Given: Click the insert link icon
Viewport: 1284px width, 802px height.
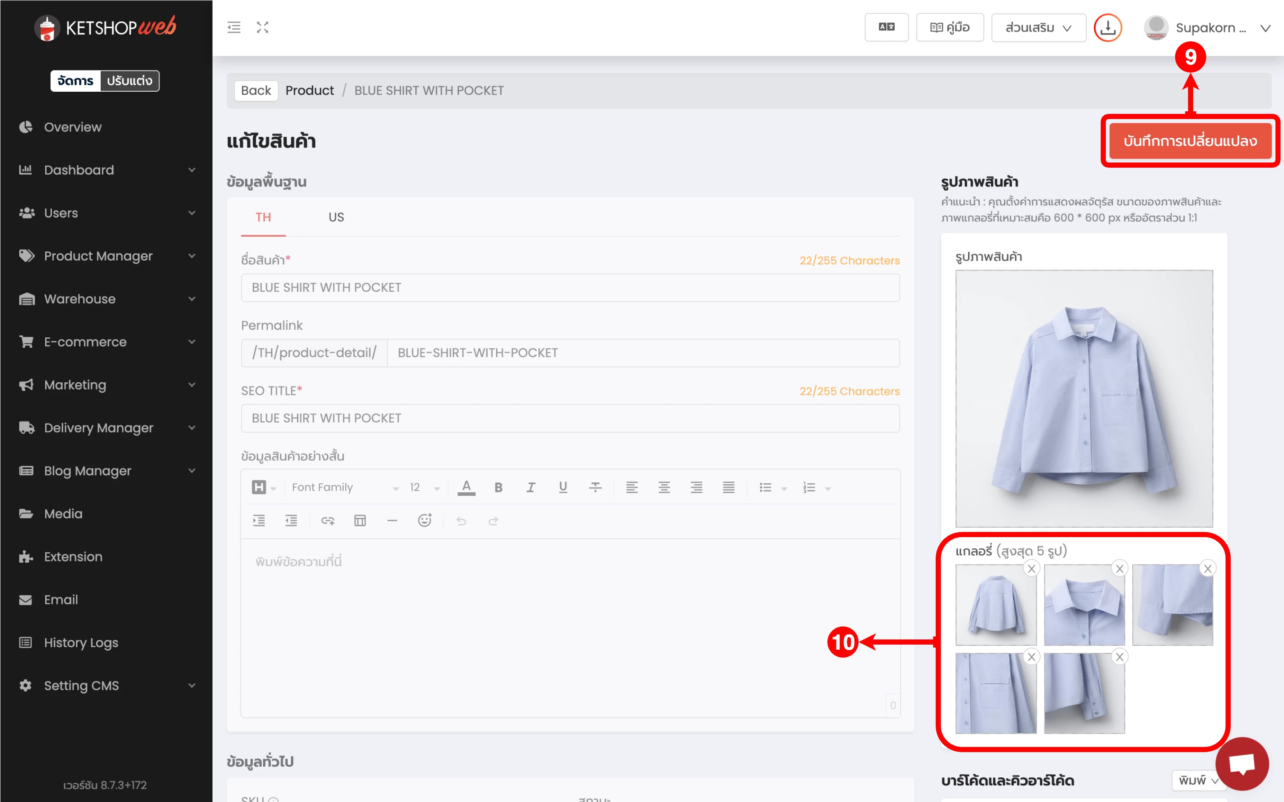Looking at the screenshot, I should click(327, 520).
